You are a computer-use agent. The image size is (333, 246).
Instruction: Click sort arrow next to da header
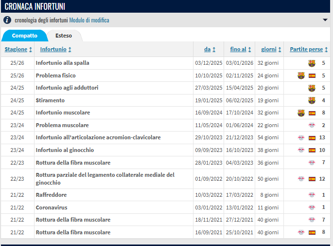(214, 50)
